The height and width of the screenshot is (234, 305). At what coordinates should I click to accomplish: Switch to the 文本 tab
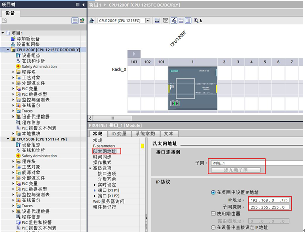(169, 134)
